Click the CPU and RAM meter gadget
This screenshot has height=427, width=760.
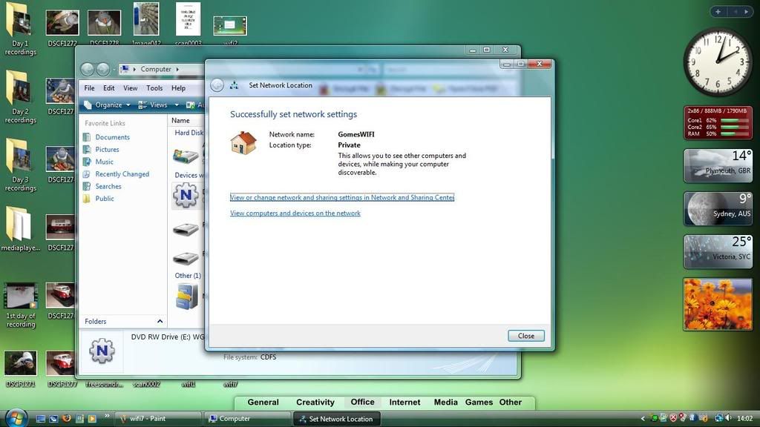(x=718, y=123)
